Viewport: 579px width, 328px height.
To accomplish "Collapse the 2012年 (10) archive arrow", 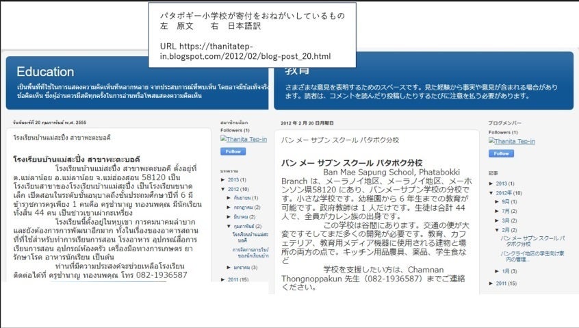I will (491, 193).
